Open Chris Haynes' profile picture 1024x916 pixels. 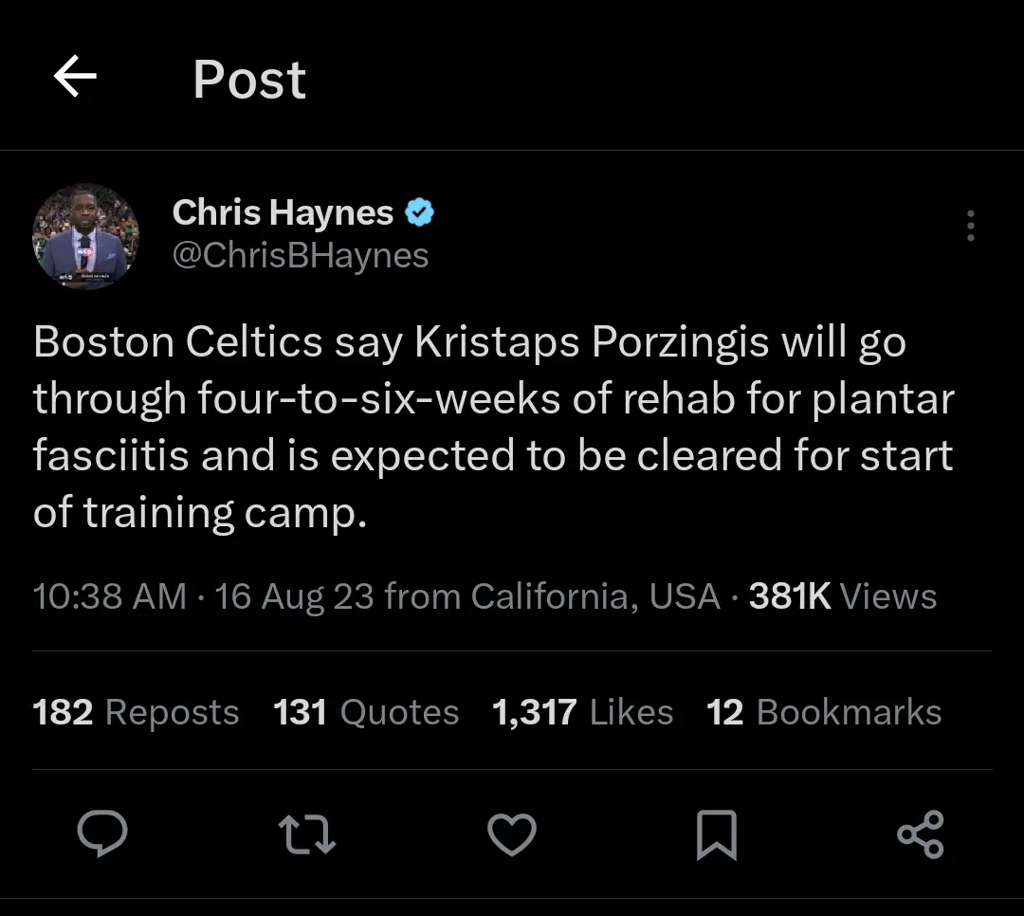coord(85,236)
